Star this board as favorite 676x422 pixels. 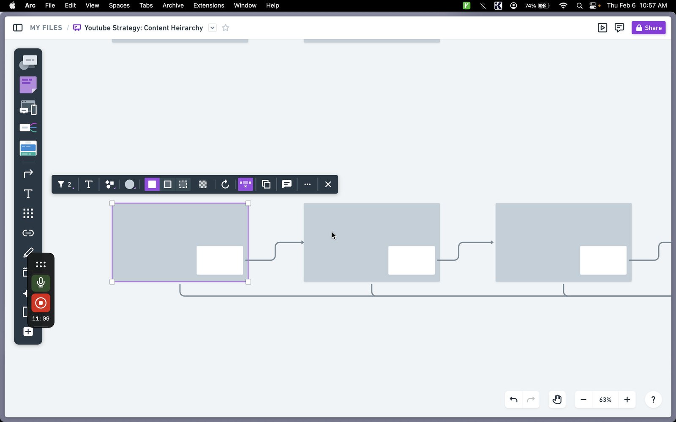[x=226, y=28]
